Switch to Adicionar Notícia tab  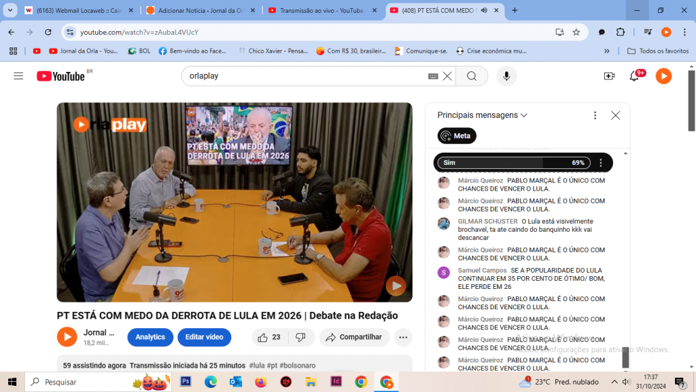point(201,10)
